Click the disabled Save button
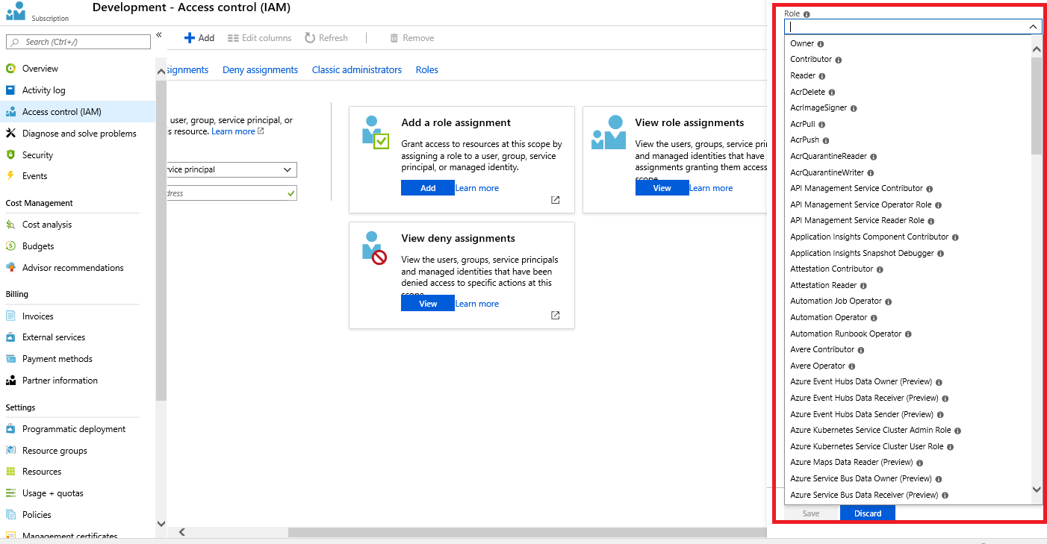Screen dimensions: 1047x544 811,513
